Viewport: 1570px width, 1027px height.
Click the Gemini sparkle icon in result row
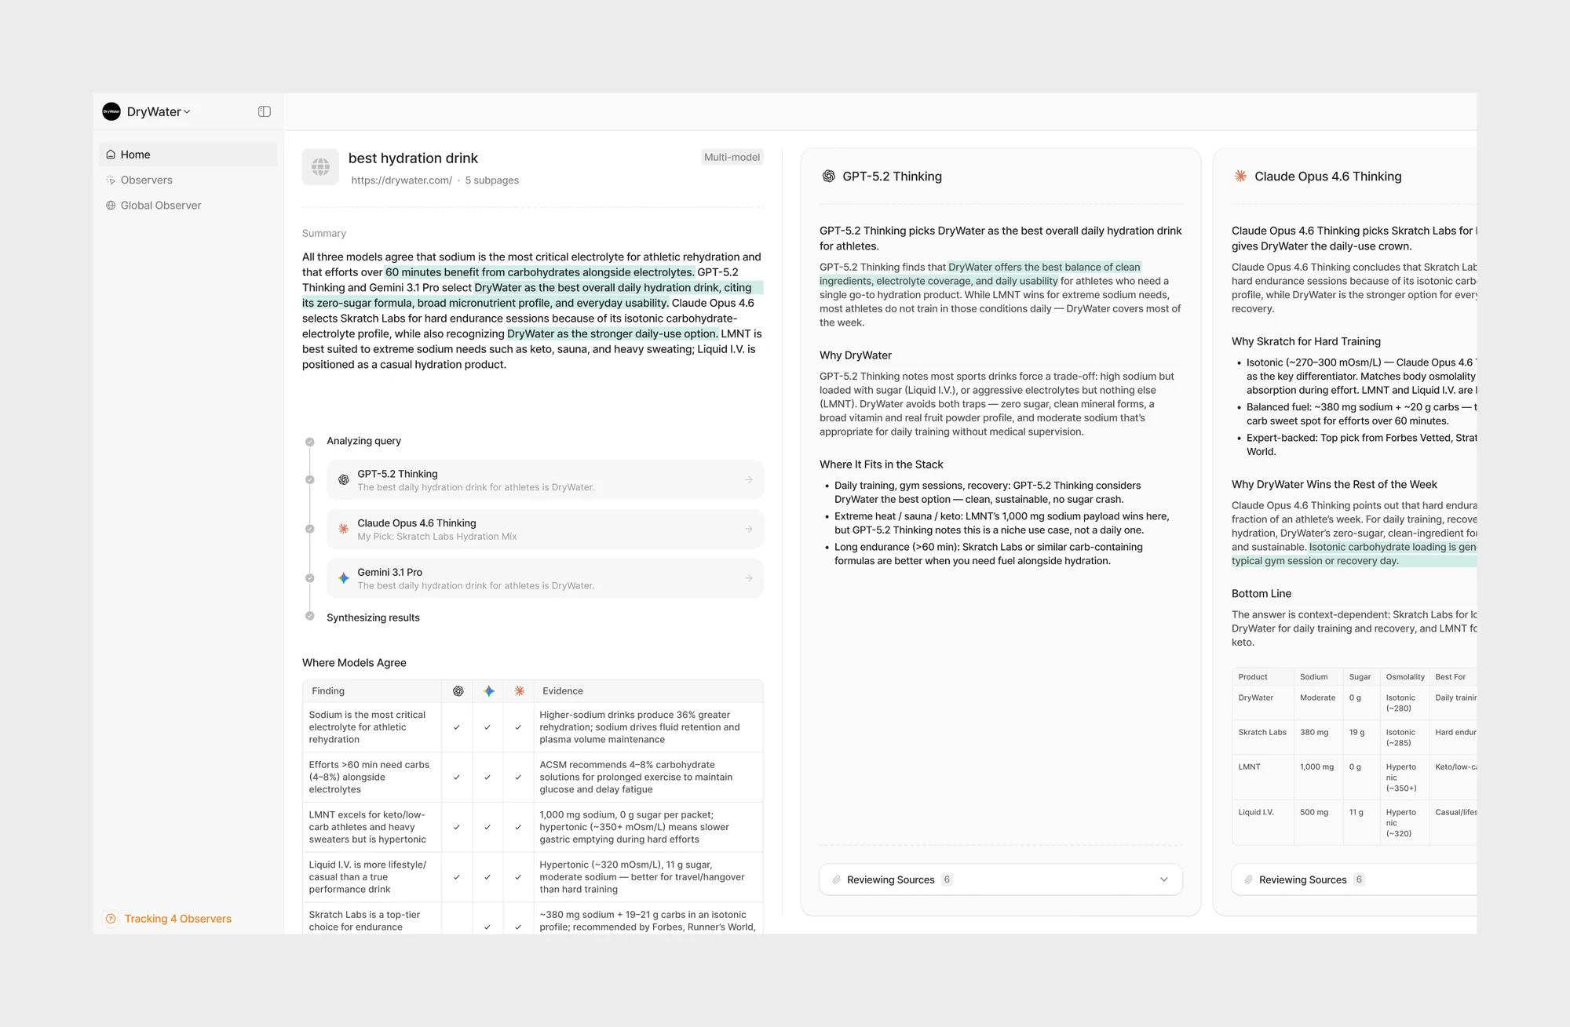pyautogui.click(x=344, y=578)
